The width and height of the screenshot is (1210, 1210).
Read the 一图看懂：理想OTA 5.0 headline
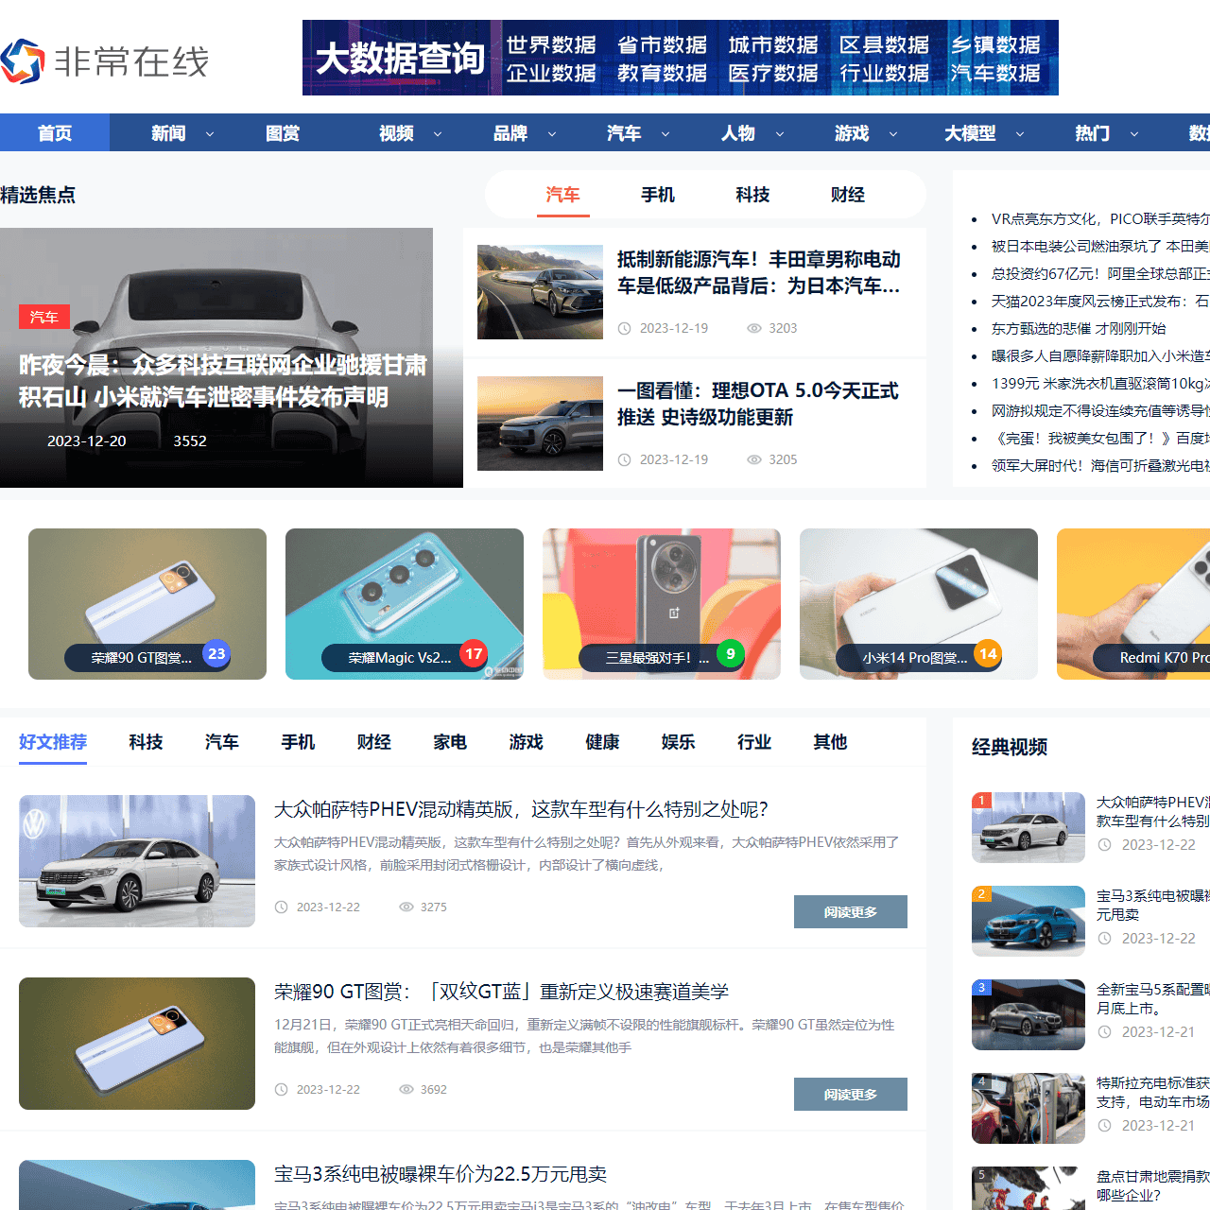pos(758,404)
